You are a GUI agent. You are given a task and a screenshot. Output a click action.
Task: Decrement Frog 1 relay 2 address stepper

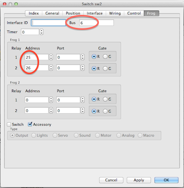tap(51, 69)
